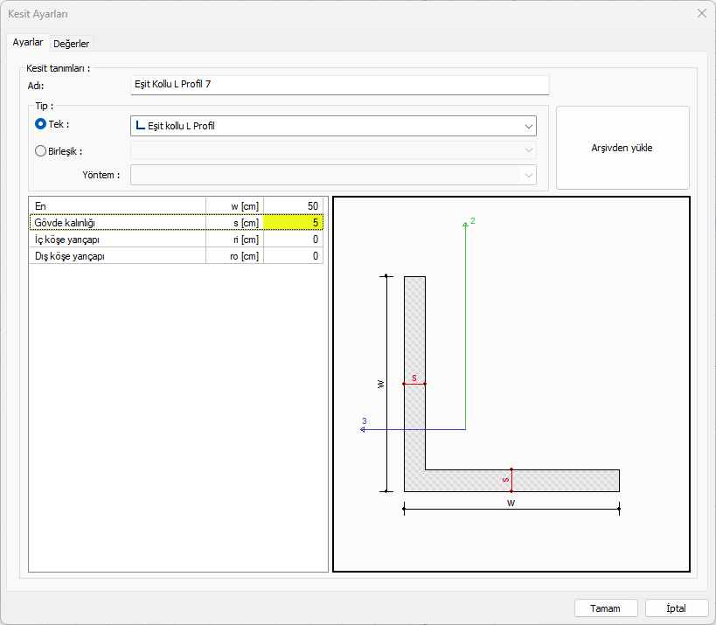716x625 pixels.
Task: Click the Adı name input field
Action: 339,85
